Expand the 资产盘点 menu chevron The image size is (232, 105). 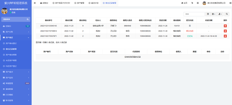pos(29,72)
